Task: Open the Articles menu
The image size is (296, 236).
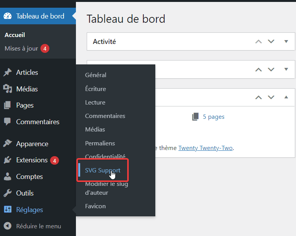Action: click(27, 72)
